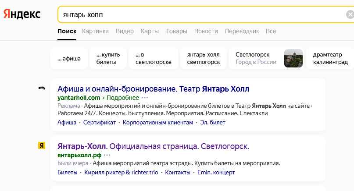Screen dimensions: 354x191
Task: Select the '... афиша' suggestion chip
Action: [x=69, y=58]
